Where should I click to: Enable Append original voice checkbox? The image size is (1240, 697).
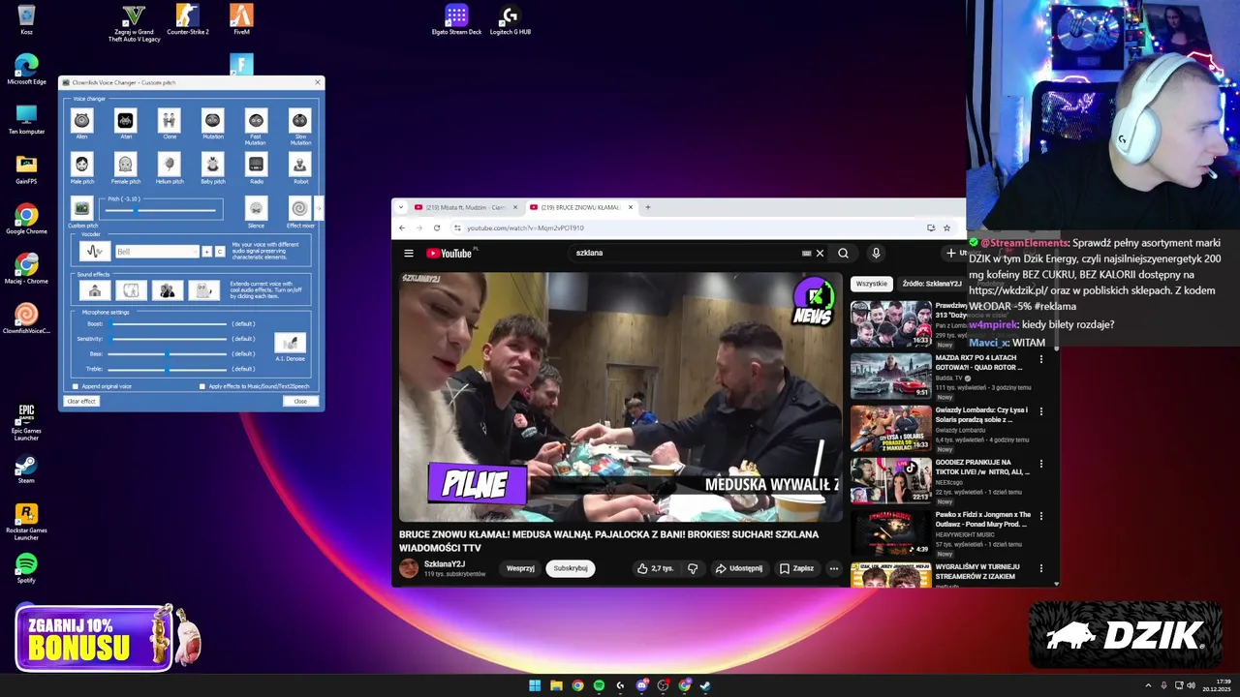(76, 386)
